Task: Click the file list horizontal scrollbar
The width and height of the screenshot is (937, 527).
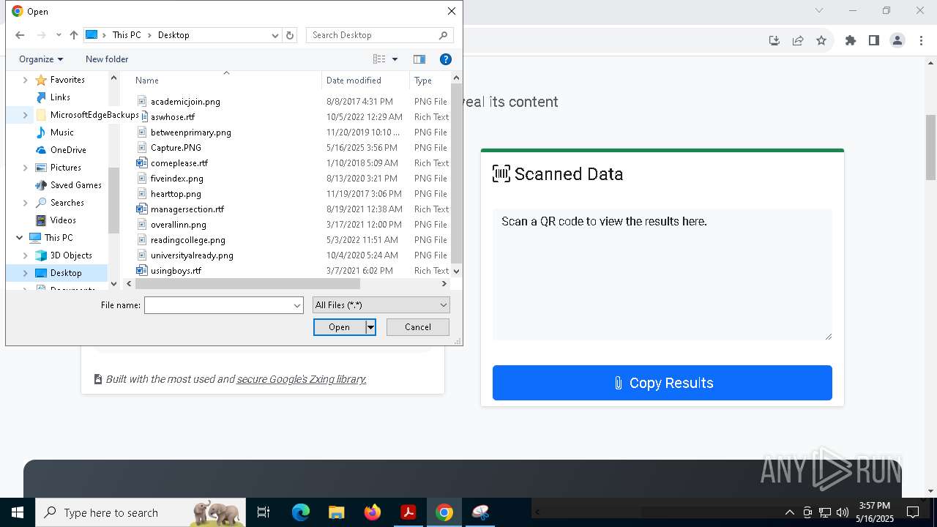Action: click(x=249, y=284)
